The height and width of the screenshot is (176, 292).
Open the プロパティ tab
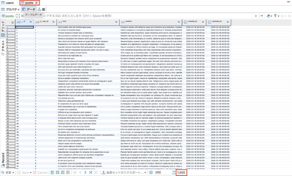[x=10, y=9]
